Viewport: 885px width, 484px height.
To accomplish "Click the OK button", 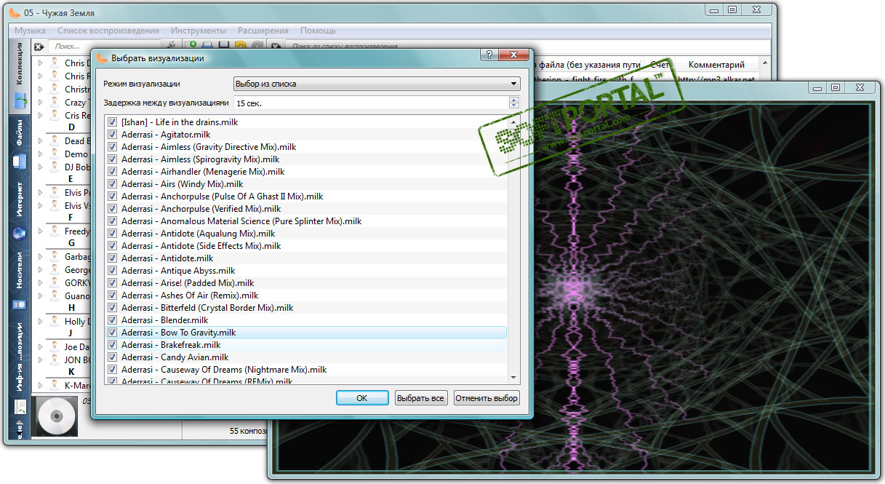I will pos(362,398).
